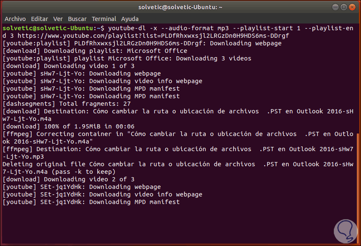
Task: Open the Buscar menu
Action: pos(77,19)
